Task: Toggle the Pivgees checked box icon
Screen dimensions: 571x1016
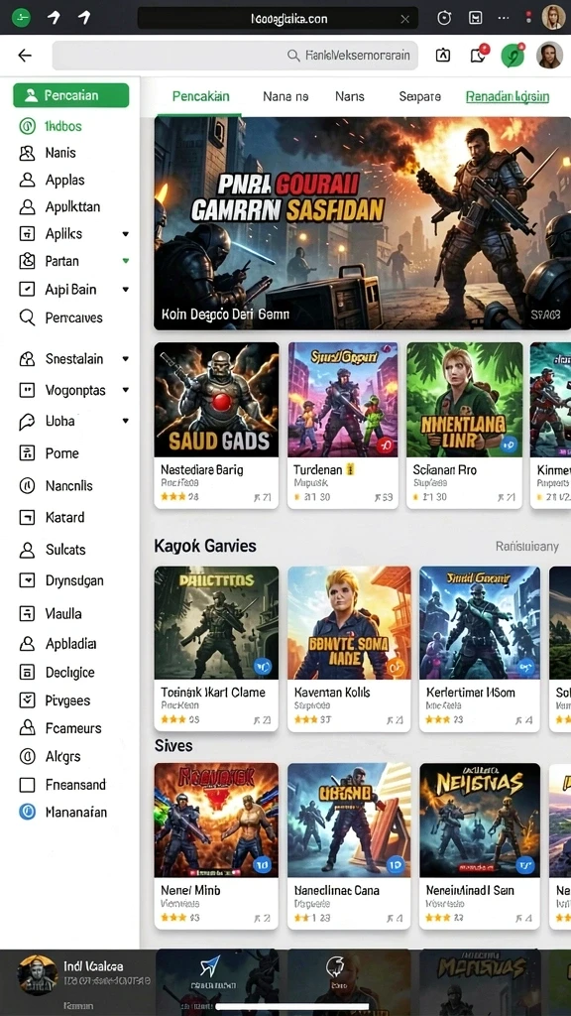Action: (x=27, y=700)
